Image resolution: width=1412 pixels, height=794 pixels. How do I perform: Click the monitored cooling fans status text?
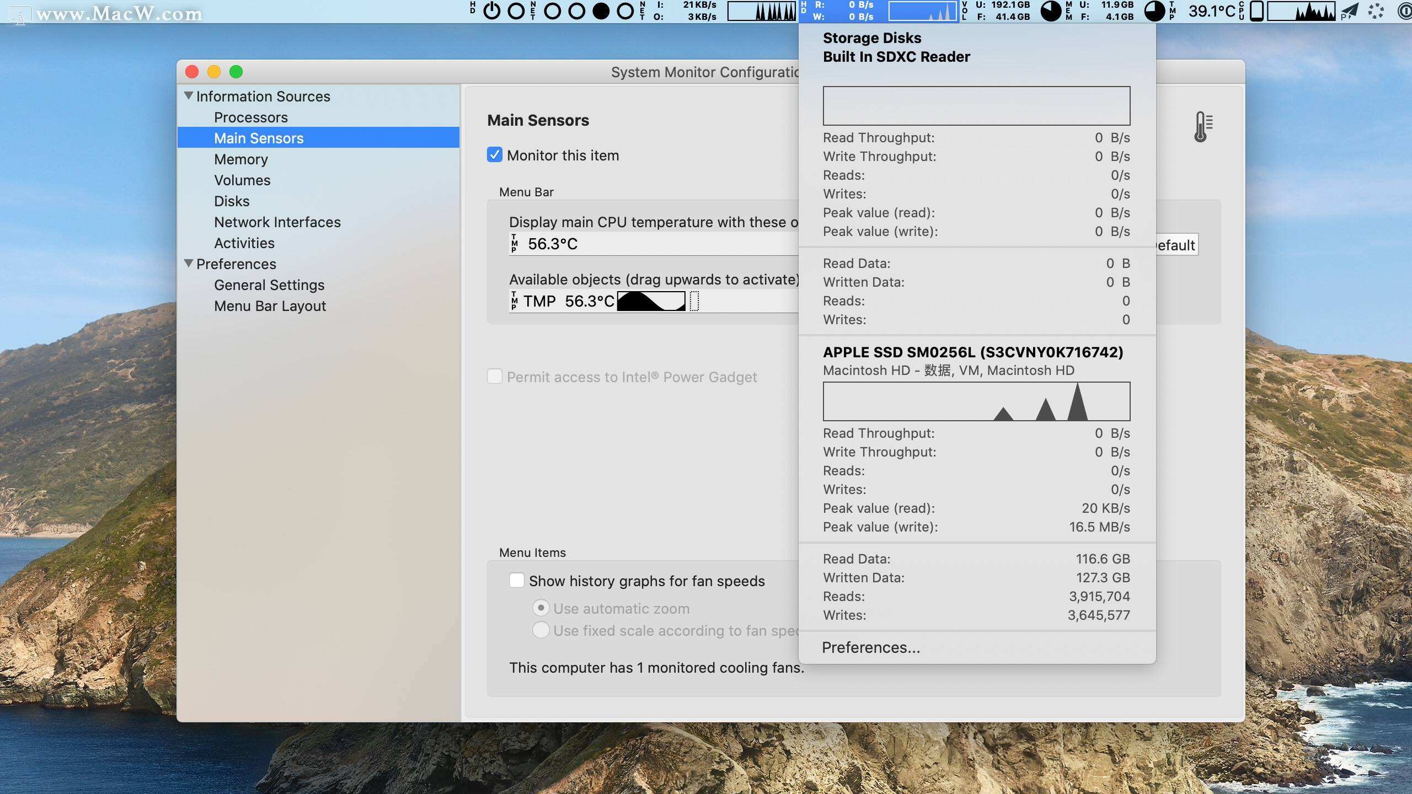(x=656, y=668)
